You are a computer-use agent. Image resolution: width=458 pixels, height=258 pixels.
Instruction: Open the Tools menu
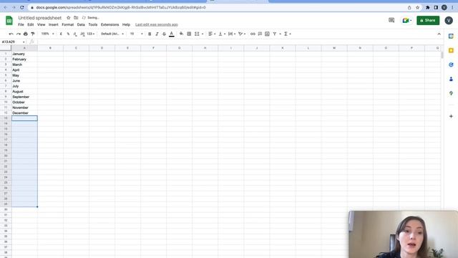(x=93, y=25)
